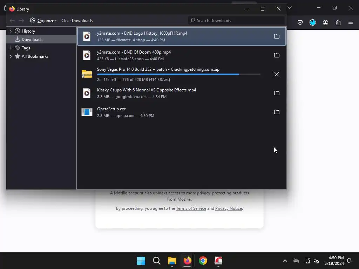Screen dimensions: 359x269
Task: Clear Downloads list
Action: pyautogui.click(x=77, y=21)
